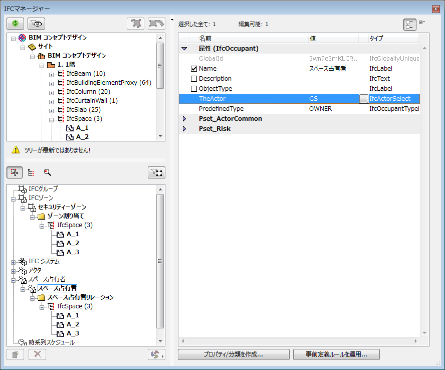Select A_2 under スペース占有者リレーション
445x370 pixels.
pyautogui.click(x=73, y=324)
